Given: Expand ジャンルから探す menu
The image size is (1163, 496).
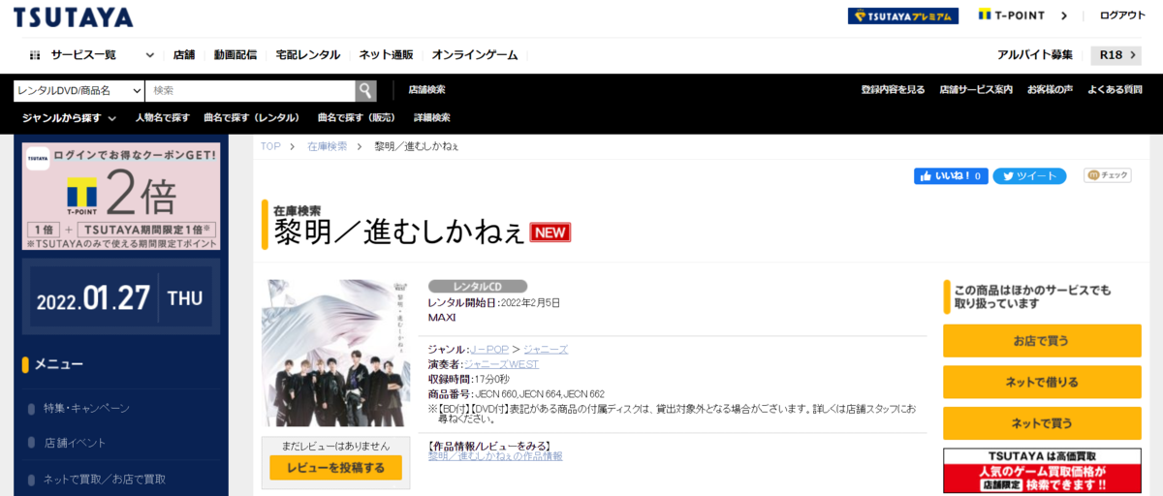Looking at the screenshot, I should coord(69,117).
